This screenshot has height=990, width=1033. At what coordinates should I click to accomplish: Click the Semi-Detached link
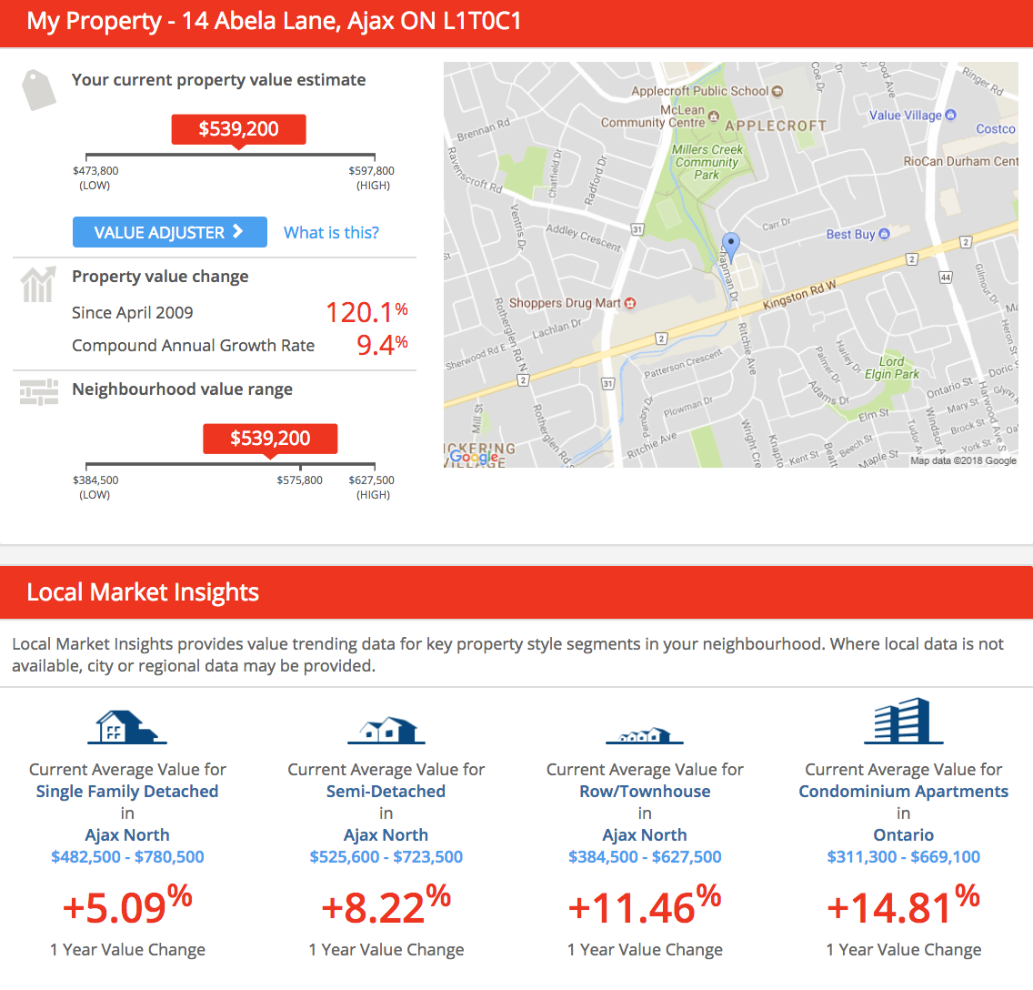pyautogui.click(x=386, y=791)
